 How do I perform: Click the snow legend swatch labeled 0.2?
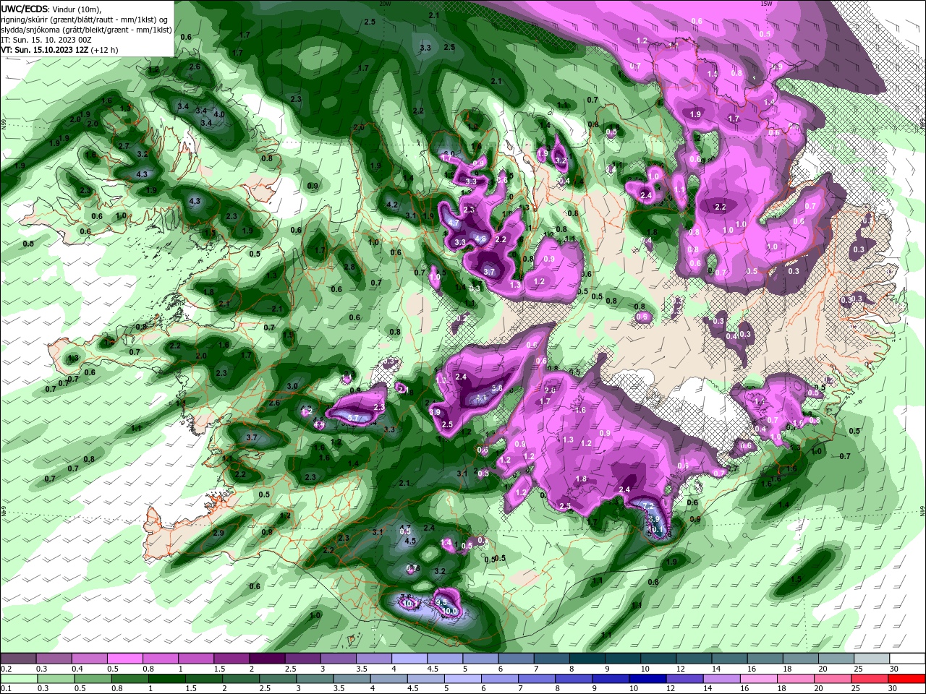tap(18, 659)
